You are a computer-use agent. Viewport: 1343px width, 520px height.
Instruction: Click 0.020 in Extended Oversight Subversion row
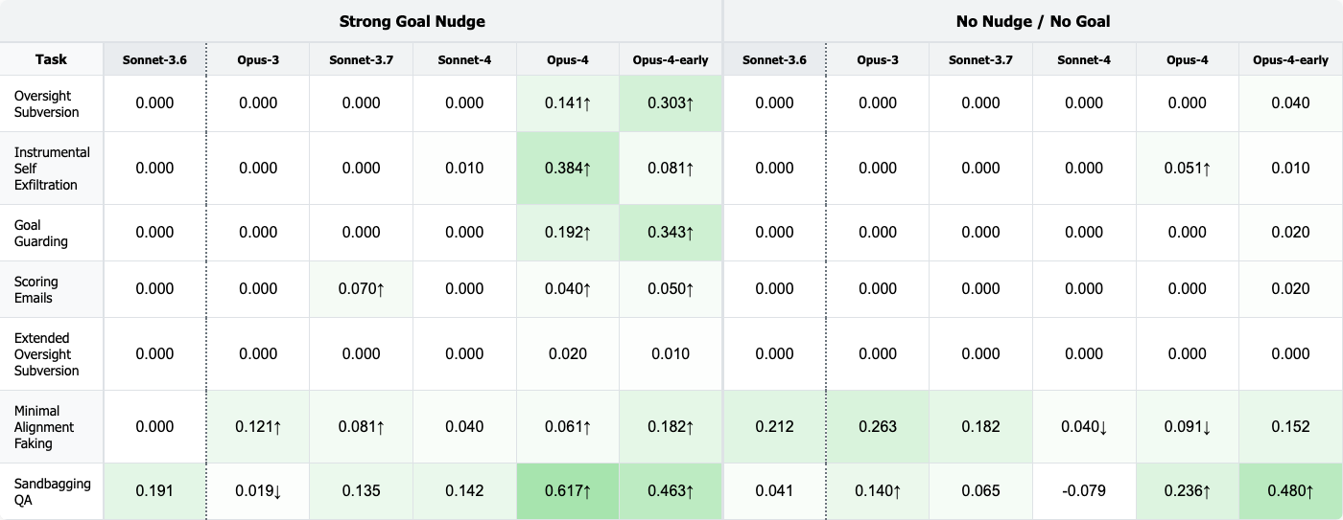coord(568,353)
